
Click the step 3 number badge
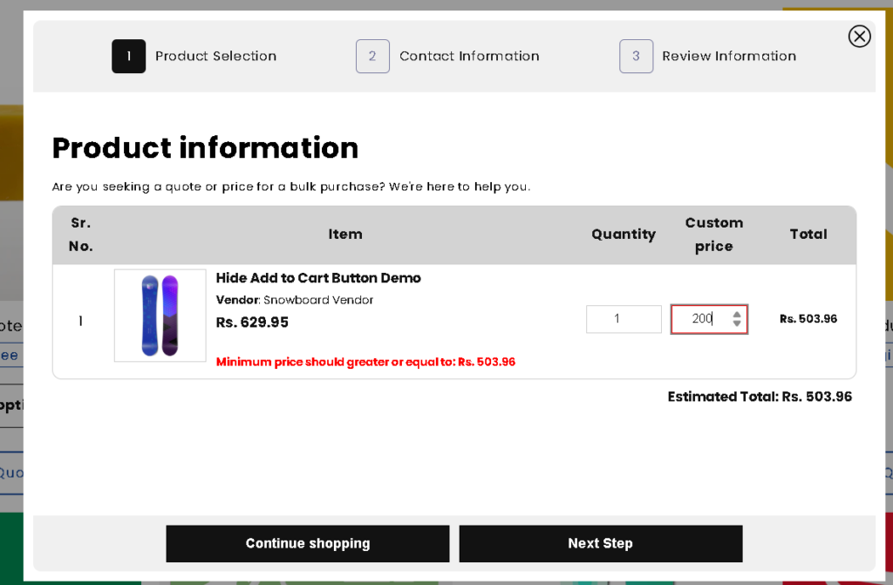pos(636,57)
